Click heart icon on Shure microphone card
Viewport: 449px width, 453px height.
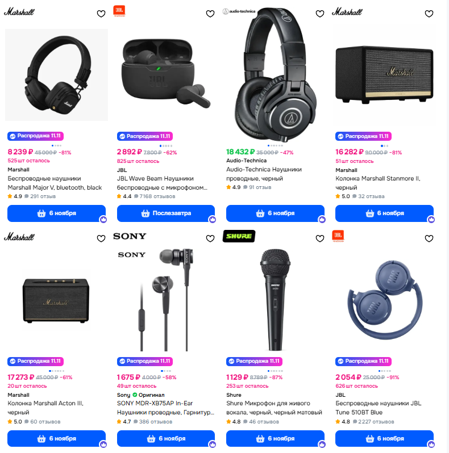(319, 238)
